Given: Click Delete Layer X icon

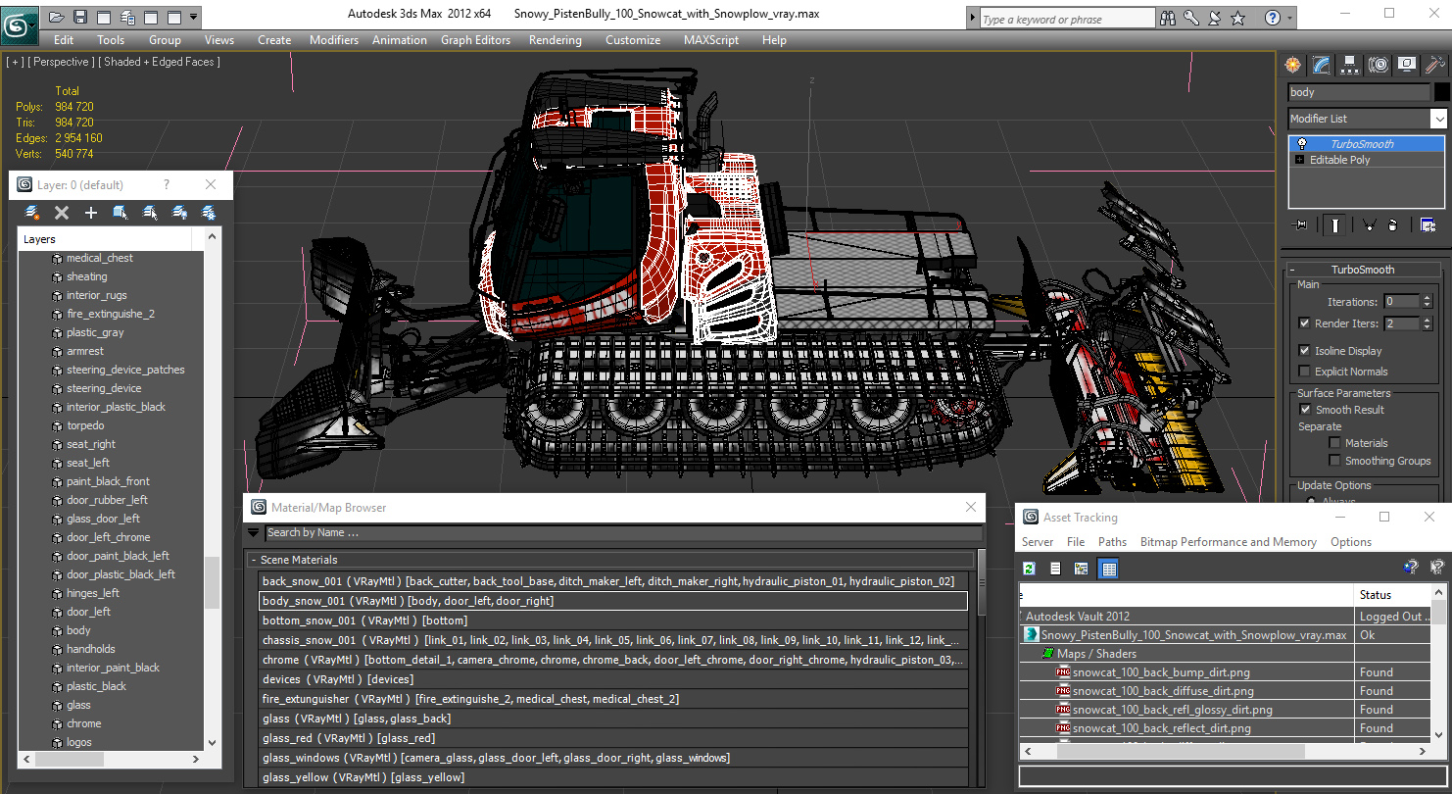Looking at the screenshot, I should tap(62, 213).
